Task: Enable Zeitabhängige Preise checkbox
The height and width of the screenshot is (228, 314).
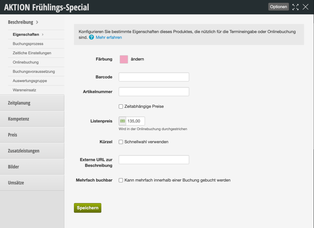Action: (x=121, y=107)
